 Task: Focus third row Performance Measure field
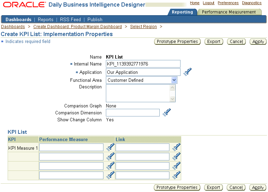pos(71,166)
